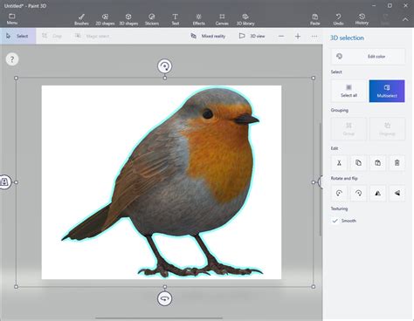Click the help question mark button
414x321 pixels.
tap(12, 59)
